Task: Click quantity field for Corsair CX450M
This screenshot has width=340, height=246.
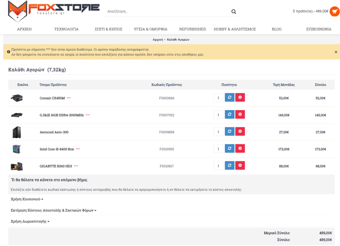Action: pos(218,98)
